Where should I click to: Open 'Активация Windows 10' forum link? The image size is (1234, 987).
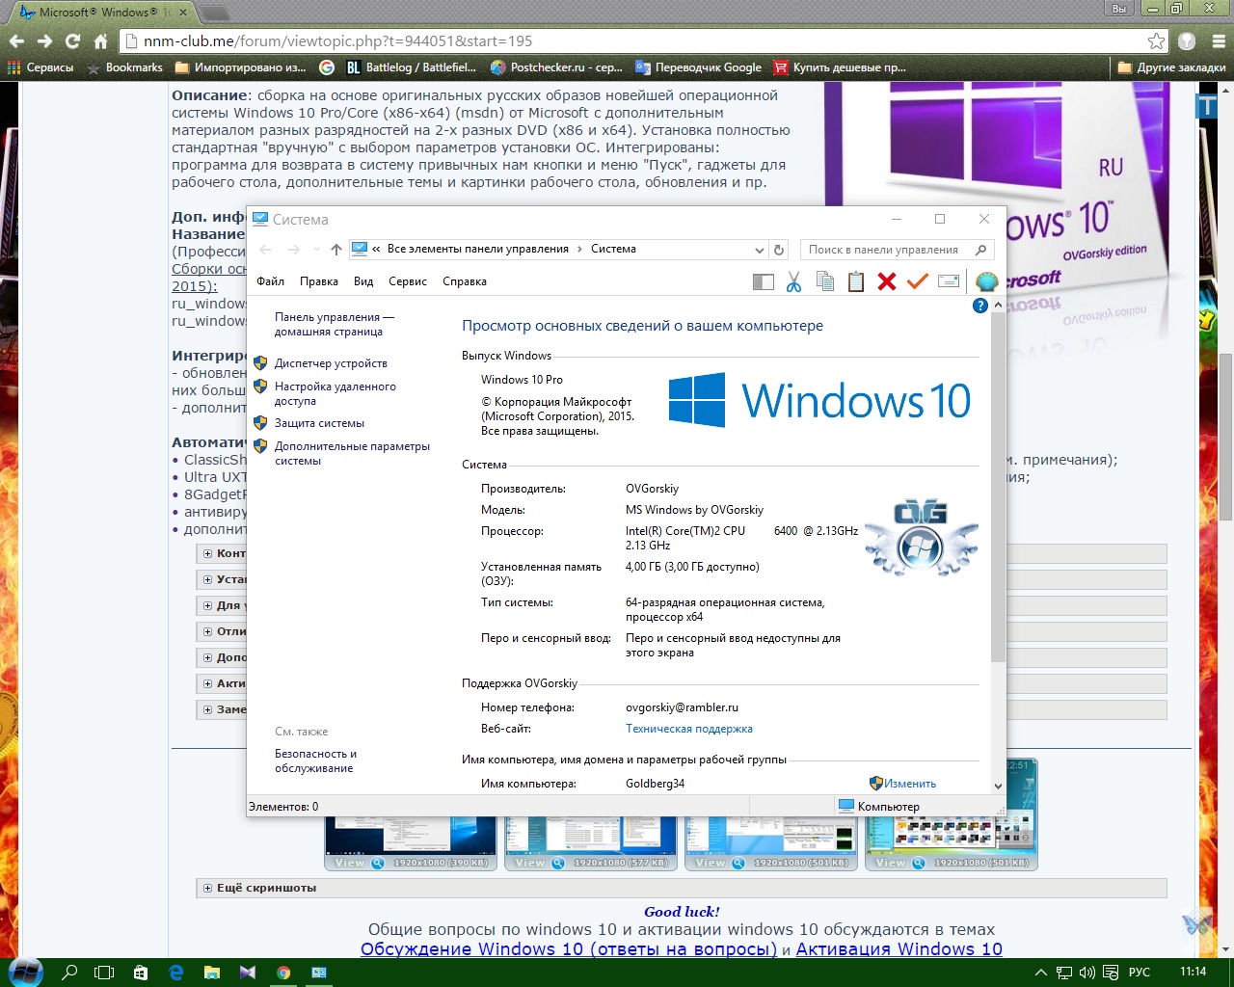pyautogui.click(x=899, y=949)
